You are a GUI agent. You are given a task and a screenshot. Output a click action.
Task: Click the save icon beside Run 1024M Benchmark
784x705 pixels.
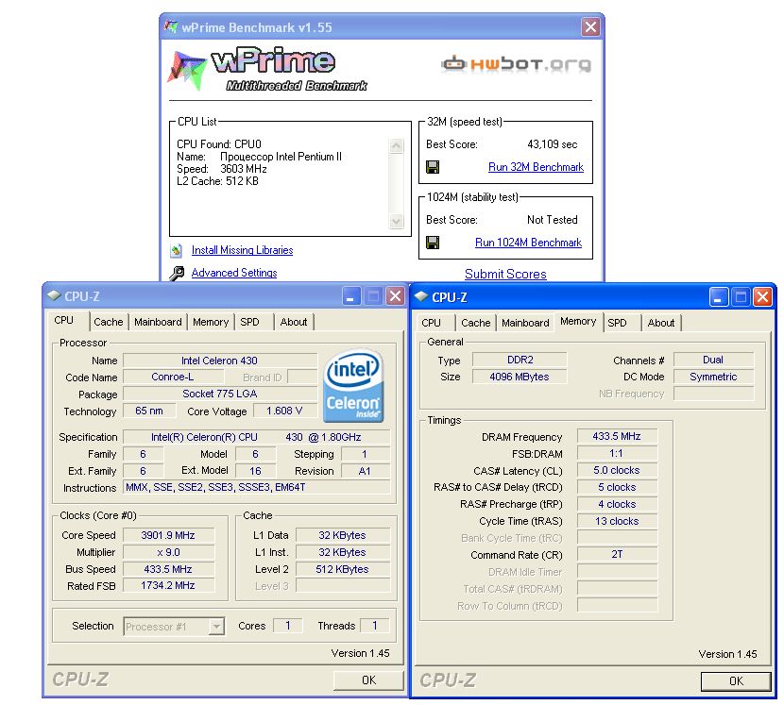point(433,243)
